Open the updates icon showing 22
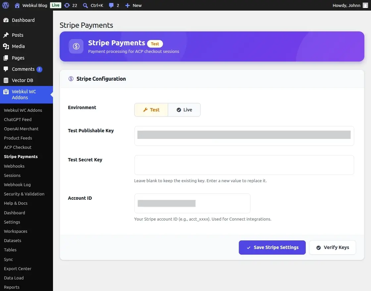371x291 pixels. [67, 5]
